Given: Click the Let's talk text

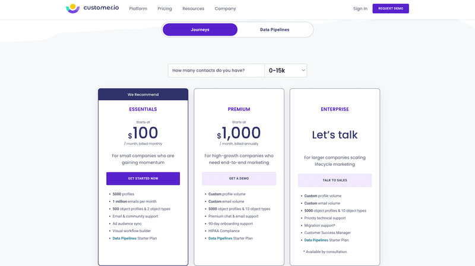Looking at the screenshot, I should [x=335, y=135].
